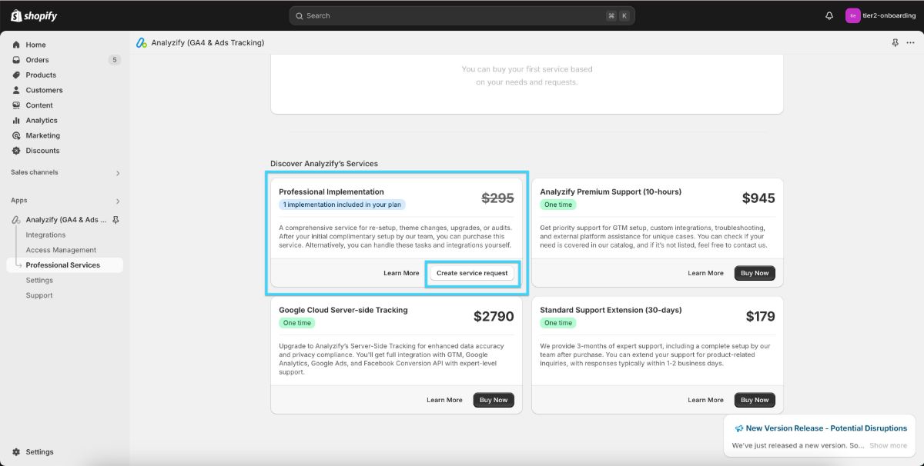The height and width of the screenshot is (466, 924).
Task: Click the $2790 price
Action: (x=494, y=316)
